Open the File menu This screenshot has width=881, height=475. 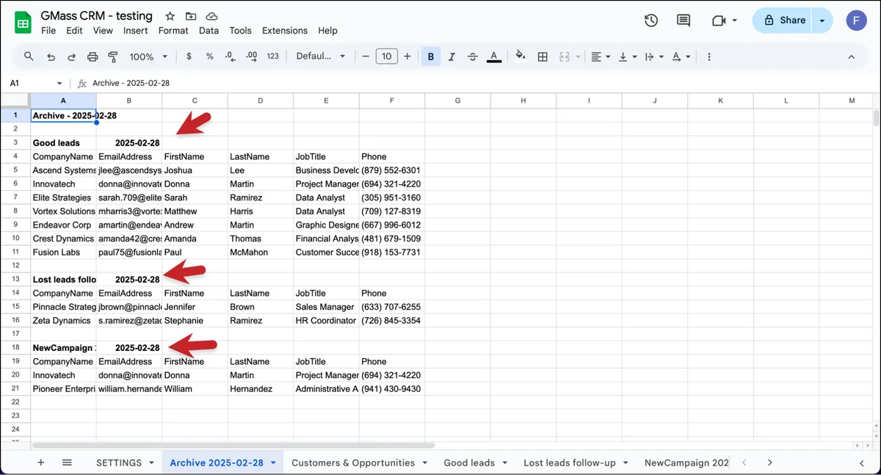point(48,31)
